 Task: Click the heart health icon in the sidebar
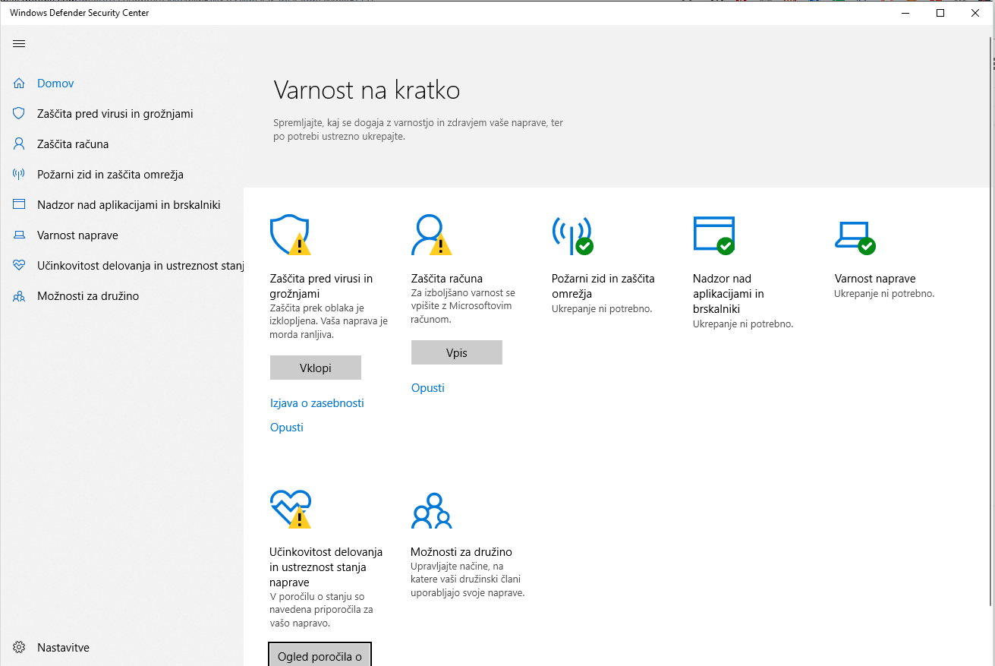point(19,266)
